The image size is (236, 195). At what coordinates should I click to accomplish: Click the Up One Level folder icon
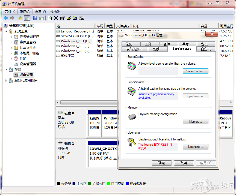20,18
